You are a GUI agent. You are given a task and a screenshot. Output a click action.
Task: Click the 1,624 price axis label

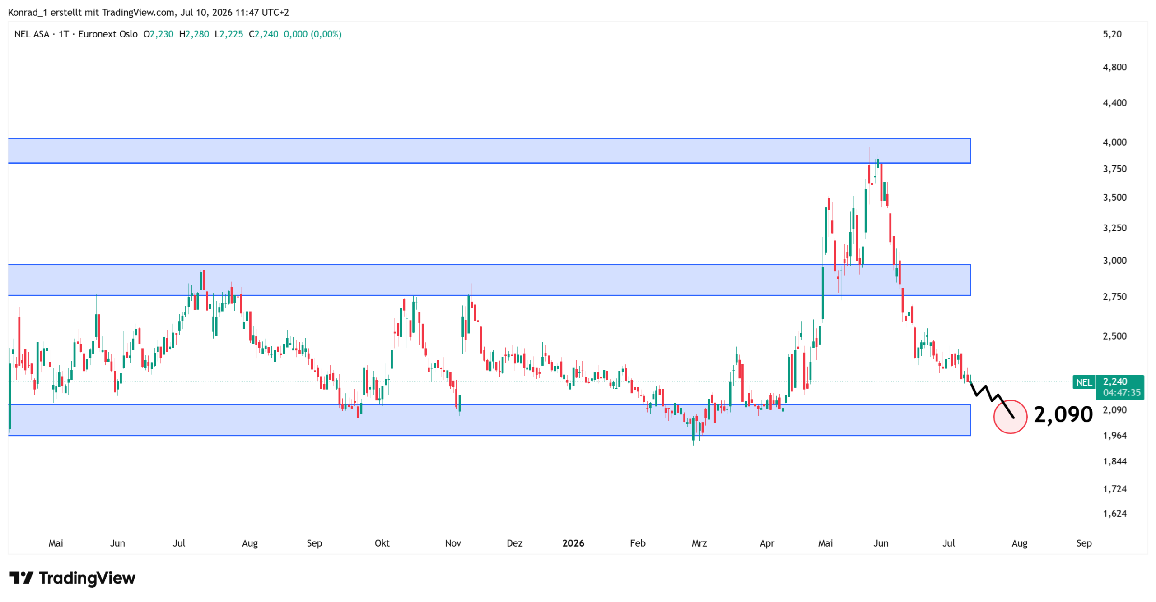(x=1114, y=514)
